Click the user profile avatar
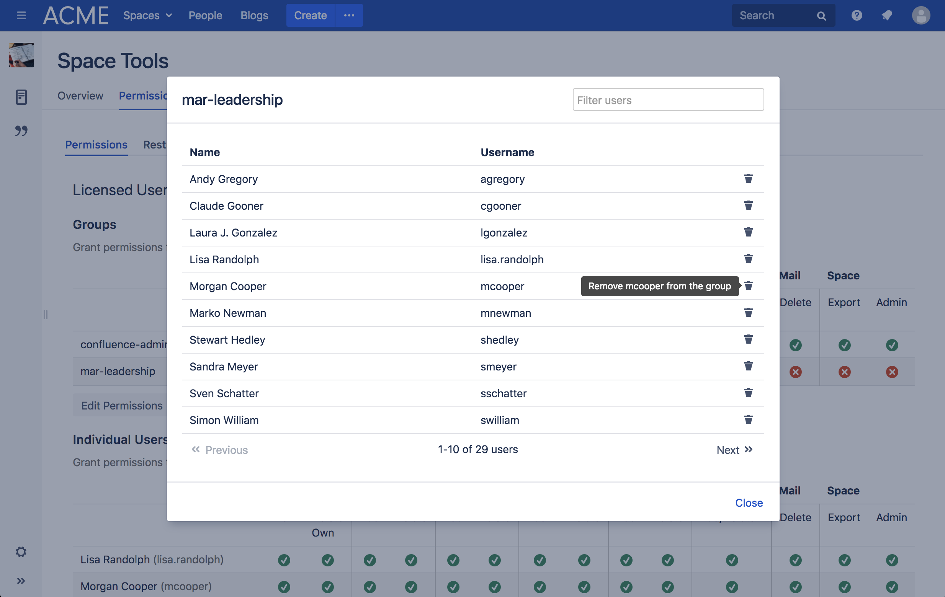Viewport: 945px width, 597px height. (920, 16)
